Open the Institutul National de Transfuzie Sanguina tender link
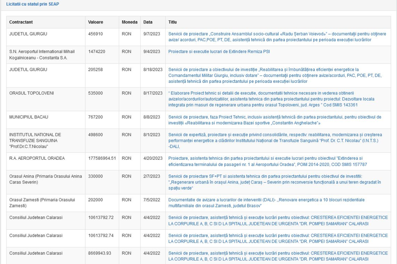This screenshot has width=397, height=264. click(275, 140)
